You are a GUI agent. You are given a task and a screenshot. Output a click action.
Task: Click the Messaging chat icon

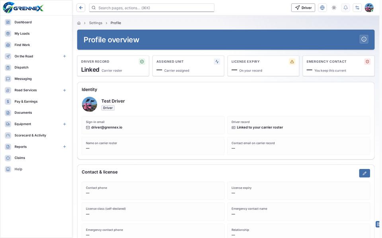[8, 79]
